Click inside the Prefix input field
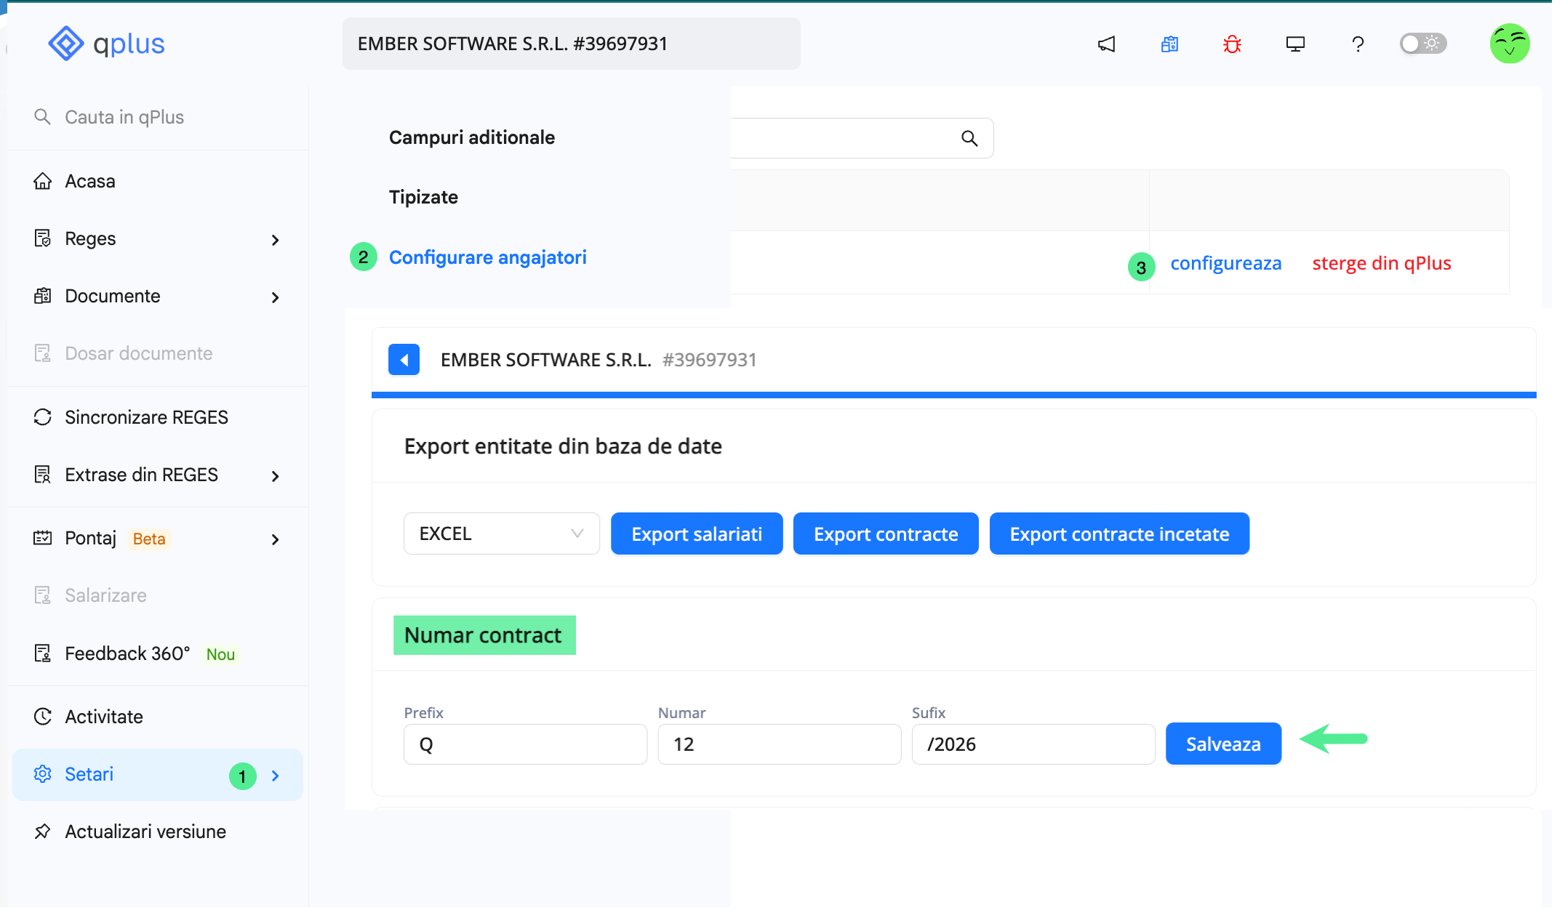 pyautogui.click(x=525, y=744)
